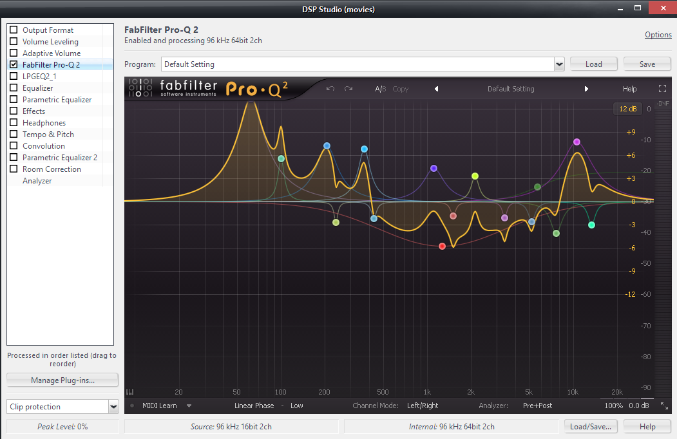Select the green cut band near 8k
Viewport: 677px width, 439px height.
click(556, 233)
